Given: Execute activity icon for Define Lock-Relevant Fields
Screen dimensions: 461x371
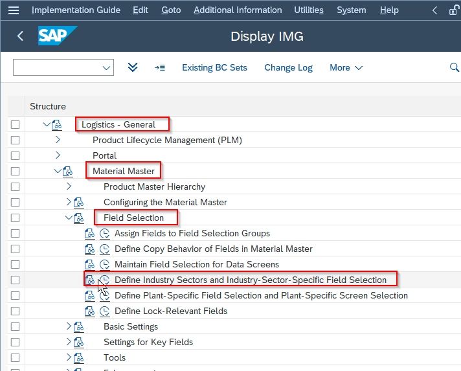Looking at the screenshot, I should tap(105, 311).
